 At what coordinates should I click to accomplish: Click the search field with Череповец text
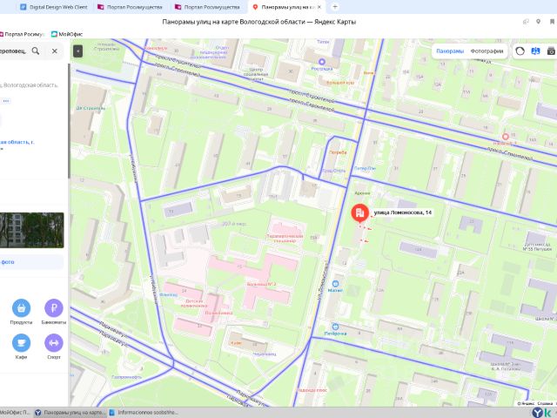[13, 51]
